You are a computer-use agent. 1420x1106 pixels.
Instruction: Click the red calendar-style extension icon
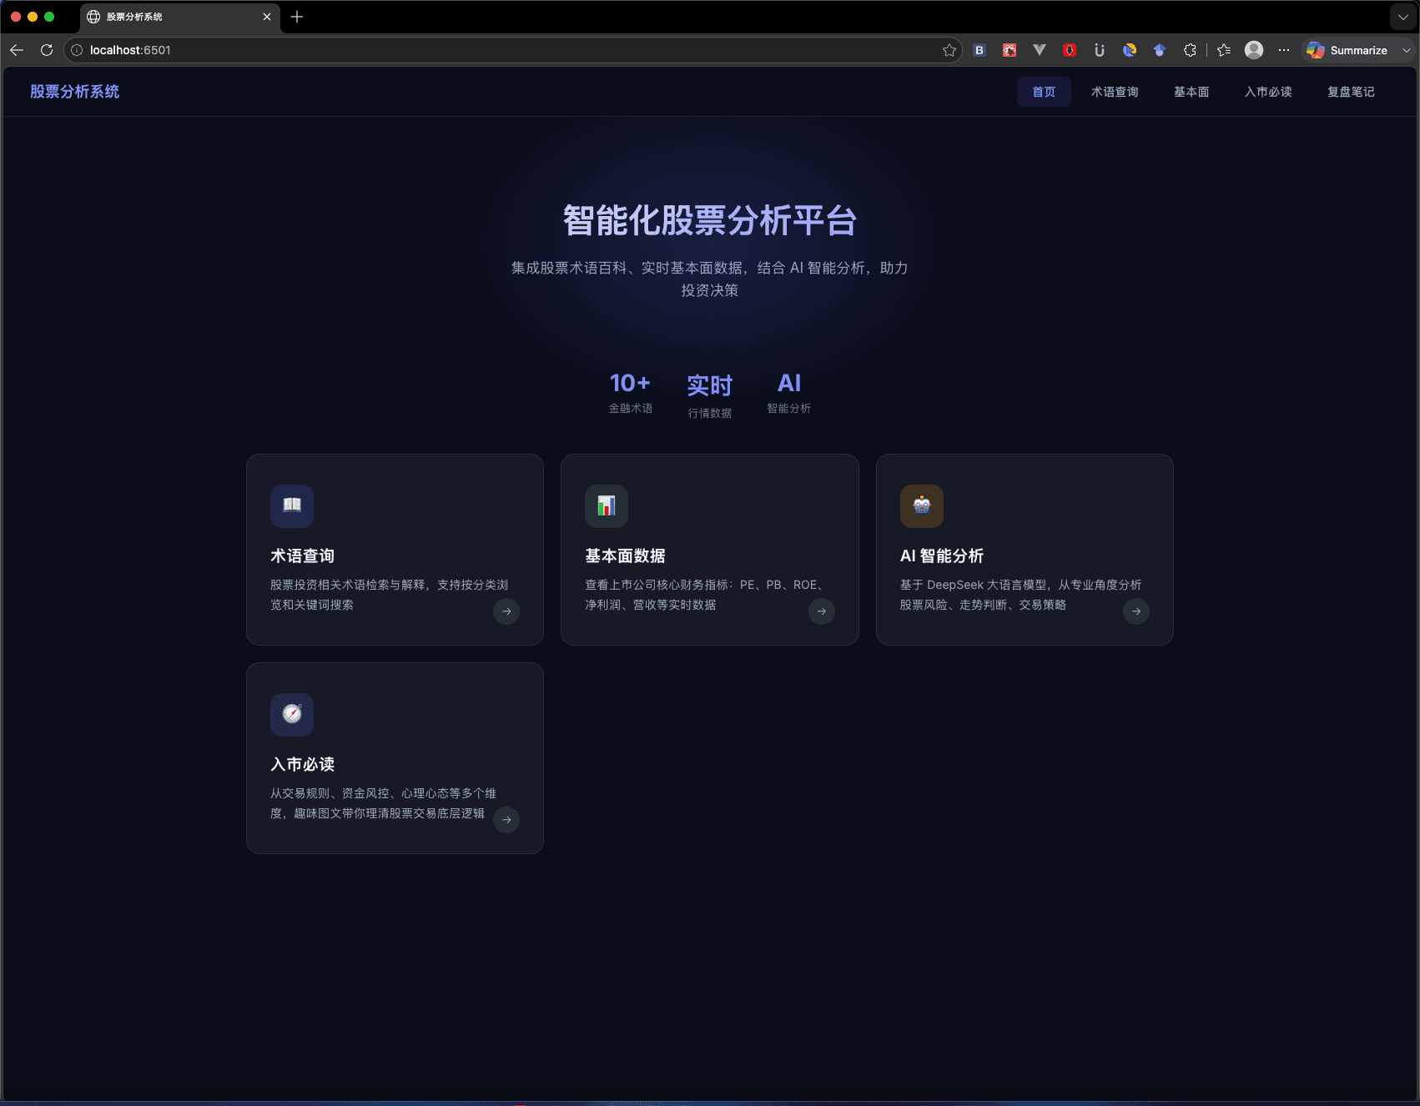pos(1010,50)
